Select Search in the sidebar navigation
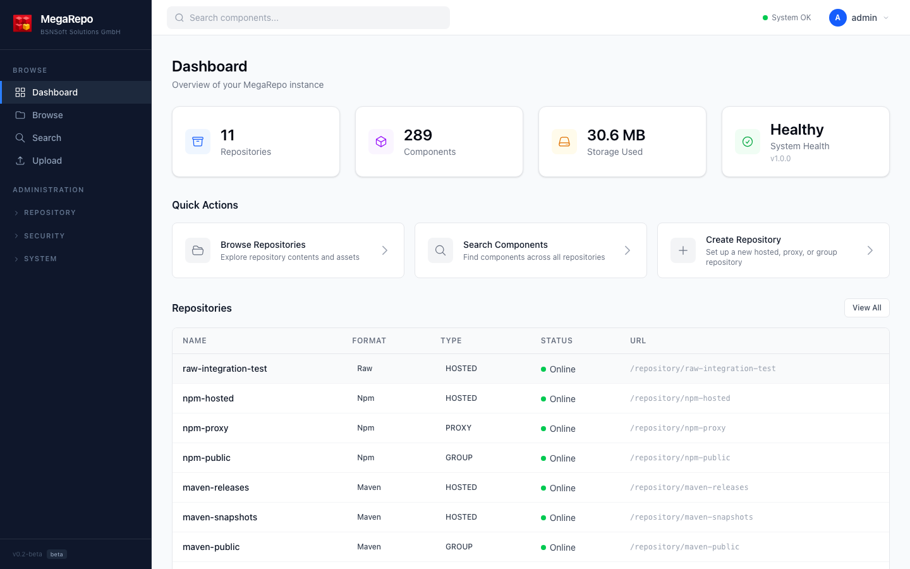910x569 pixels. click(47, 138)
